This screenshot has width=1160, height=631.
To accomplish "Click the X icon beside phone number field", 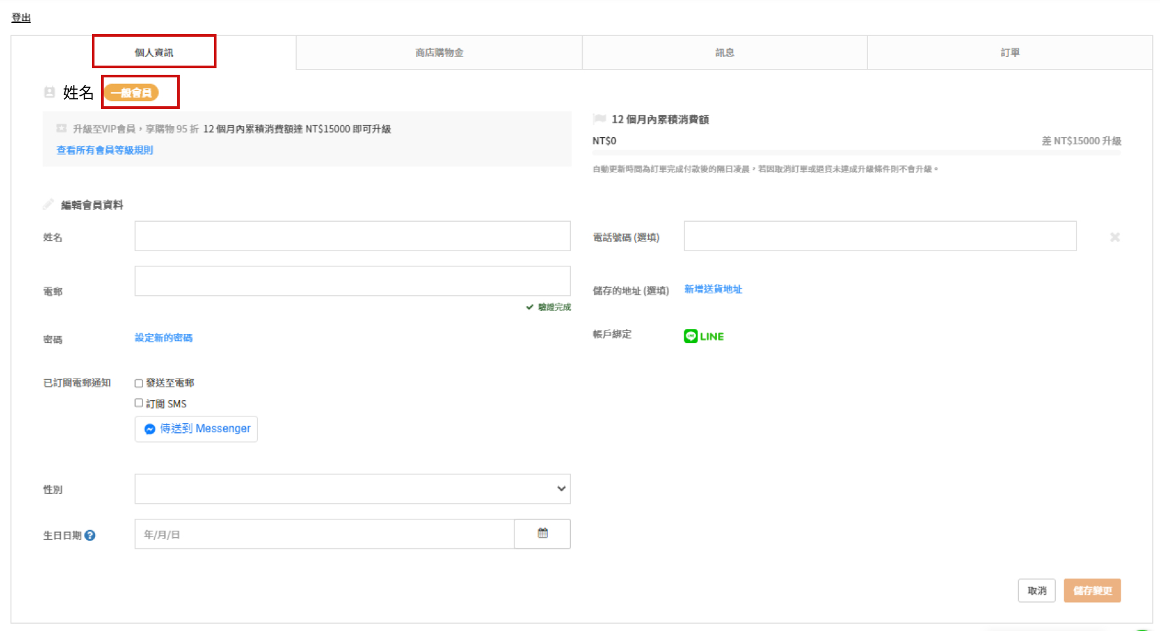I will click(1114, 237).
